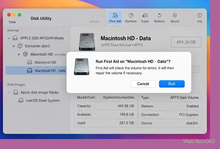
Task: Click the Mount toolbar icon
Action: (x=175, y=15)
